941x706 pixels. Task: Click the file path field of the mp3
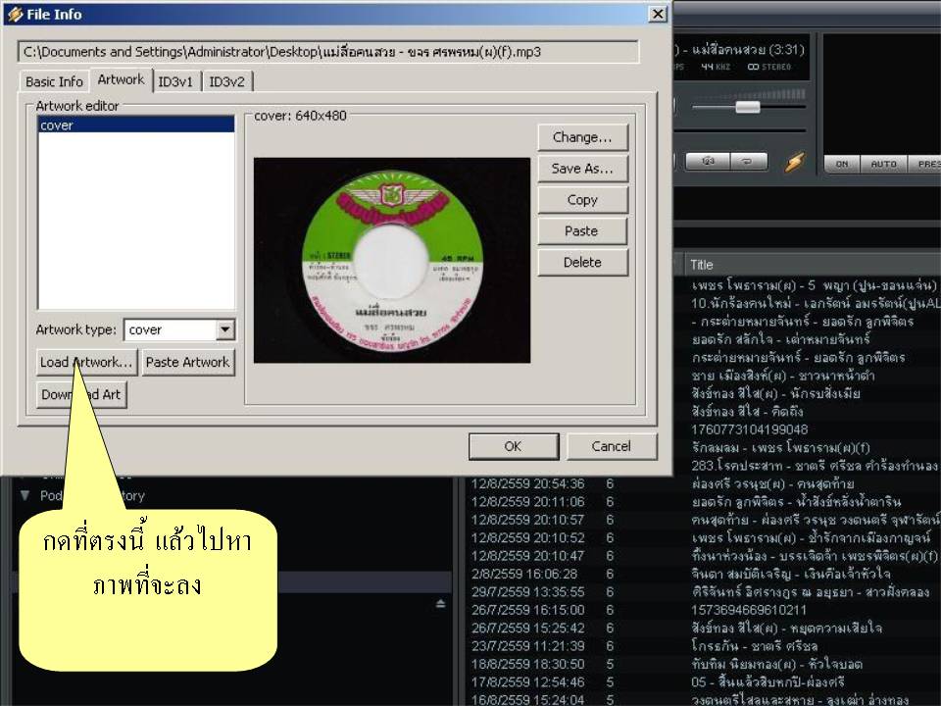click(x=328, y=52)
